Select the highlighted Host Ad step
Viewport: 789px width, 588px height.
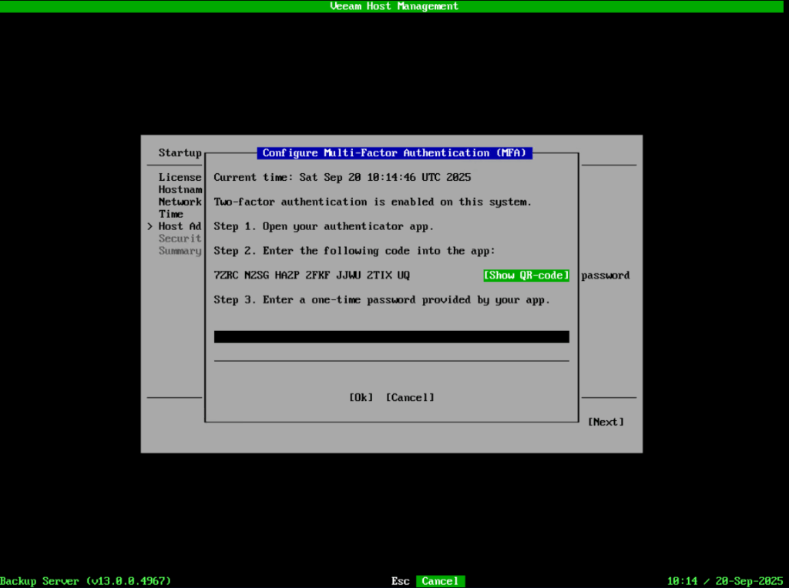(180, 226)
